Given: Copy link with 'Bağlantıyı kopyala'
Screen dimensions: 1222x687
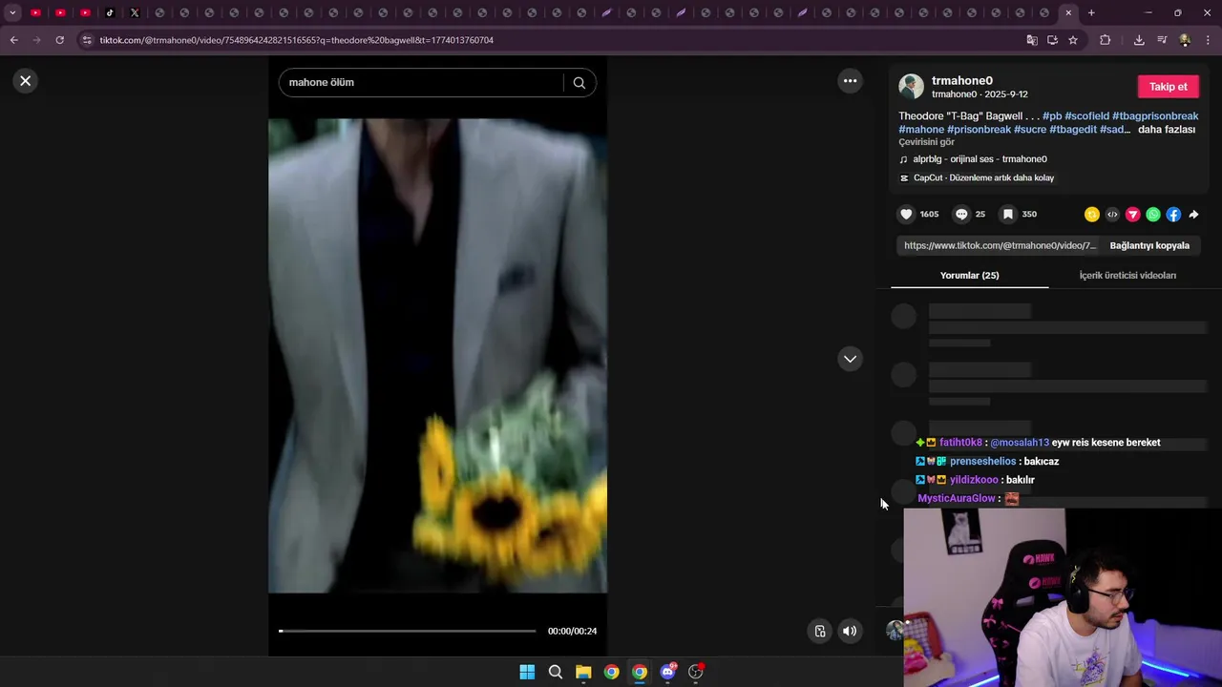Looking at the screenshot, I should [1149, 245].
